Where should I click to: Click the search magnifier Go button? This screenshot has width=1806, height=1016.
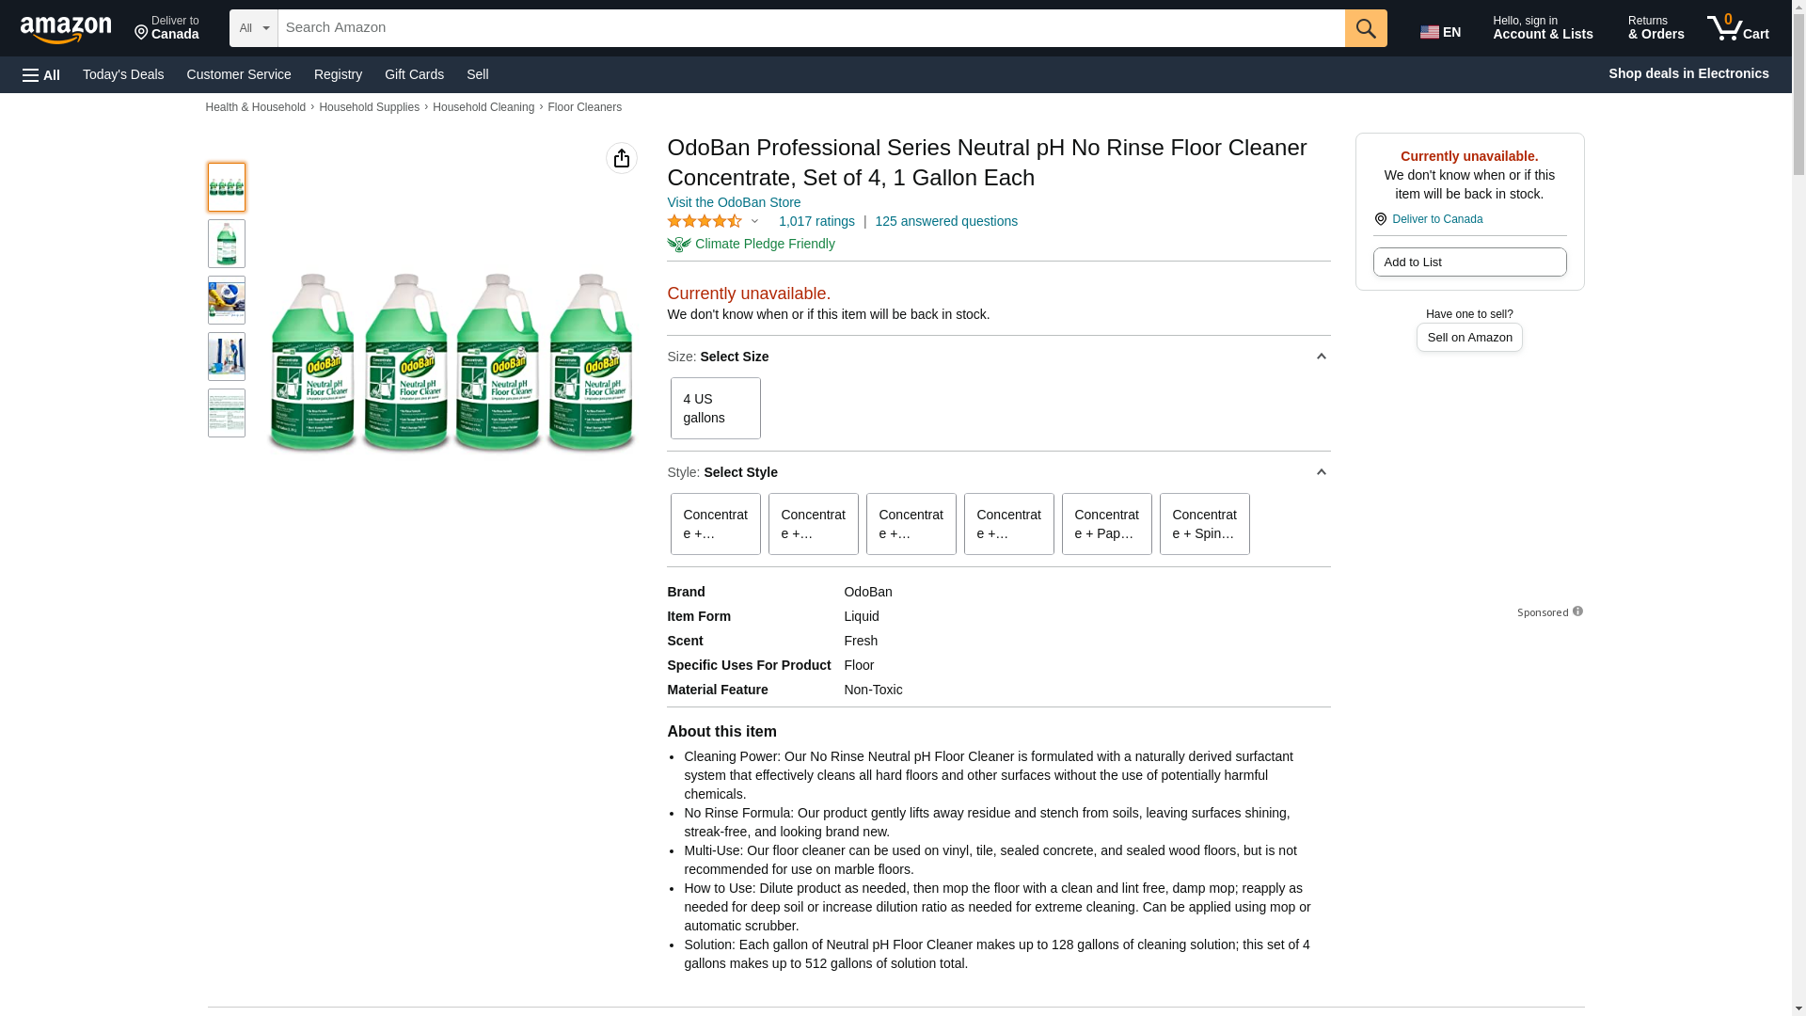pos(1365,28)
